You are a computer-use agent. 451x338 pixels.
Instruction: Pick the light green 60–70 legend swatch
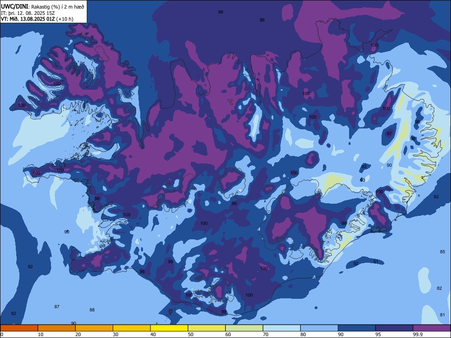[244, 328]
